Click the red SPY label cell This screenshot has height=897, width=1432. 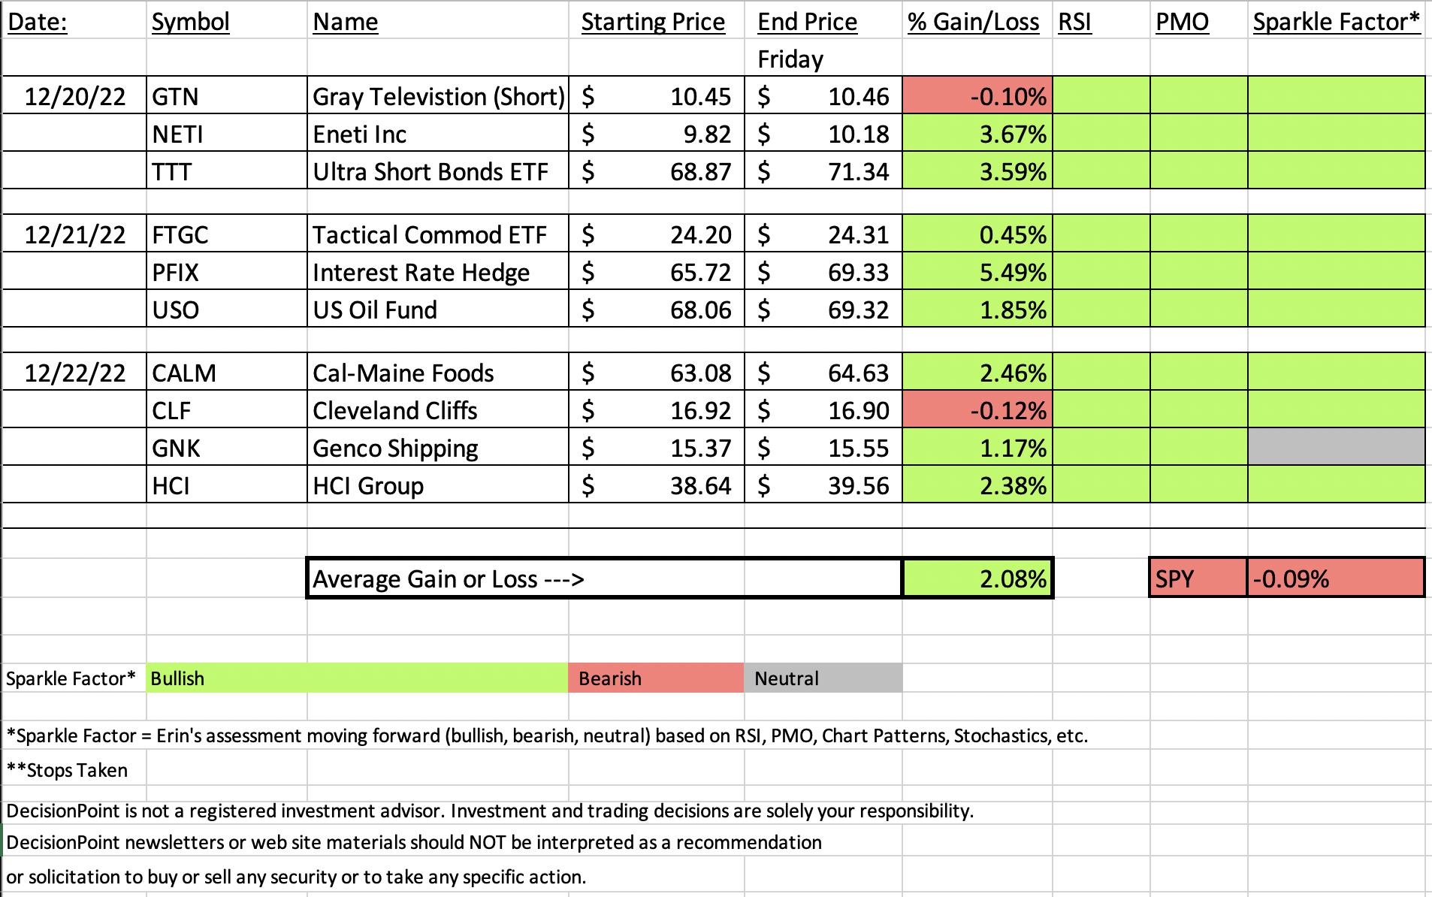click(1198, 578)
